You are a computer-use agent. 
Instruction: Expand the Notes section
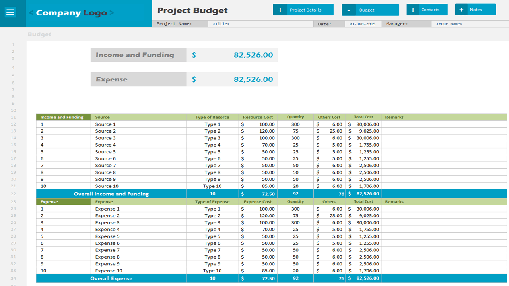pyautogui.click(x=475, y=9)
